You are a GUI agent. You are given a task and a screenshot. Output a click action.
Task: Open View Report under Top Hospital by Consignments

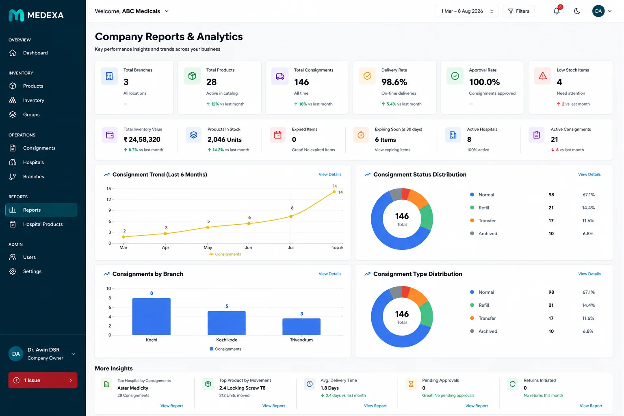(x=171, y=406)
